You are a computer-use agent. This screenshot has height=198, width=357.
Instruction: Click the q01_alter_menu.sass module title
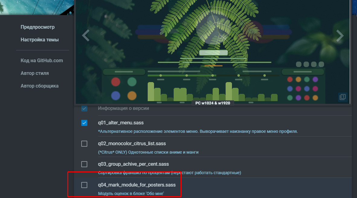pos(121,123)
